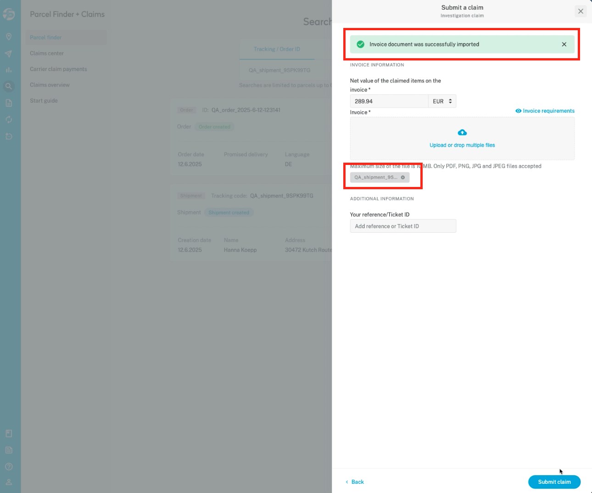Open the Invoice requirements link
The image size is (592, 493).
tap(545, 111)
